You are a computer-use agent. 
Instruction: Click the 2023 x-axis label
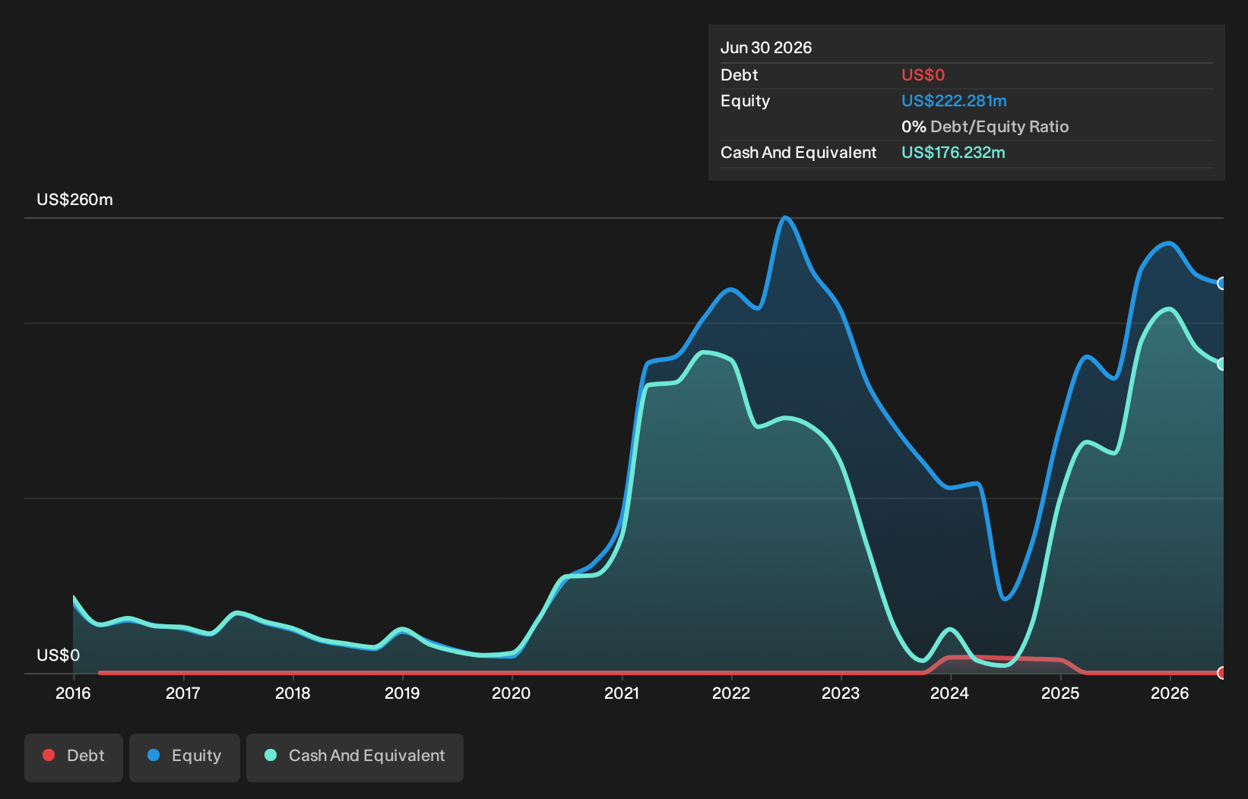[841, 693]
